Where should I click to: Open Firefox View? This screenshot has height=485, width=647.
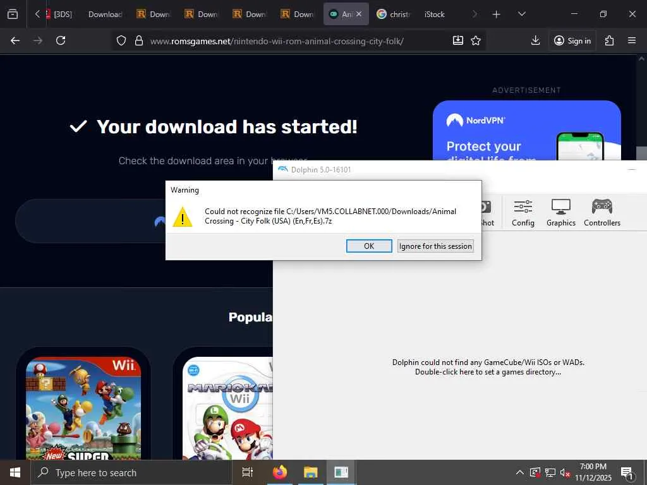click(13, 14)
